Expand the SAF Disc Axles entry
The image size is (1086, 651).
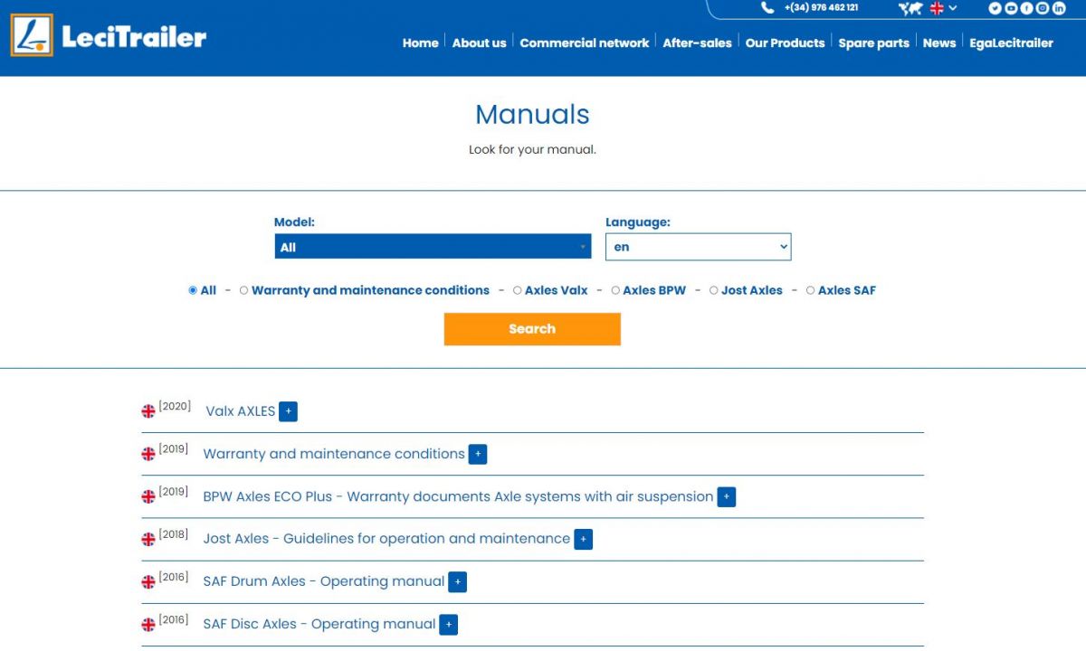(x=449, y=624)
